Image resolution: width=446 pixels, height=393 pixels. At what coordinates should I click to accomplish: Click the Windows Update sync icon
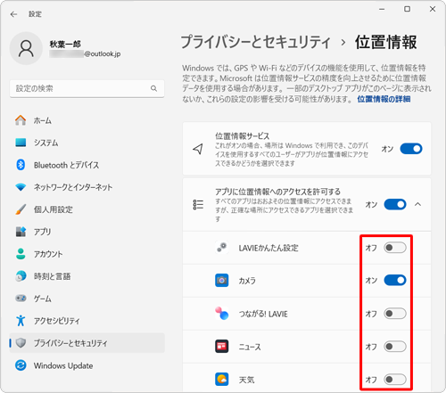[21, 365]
